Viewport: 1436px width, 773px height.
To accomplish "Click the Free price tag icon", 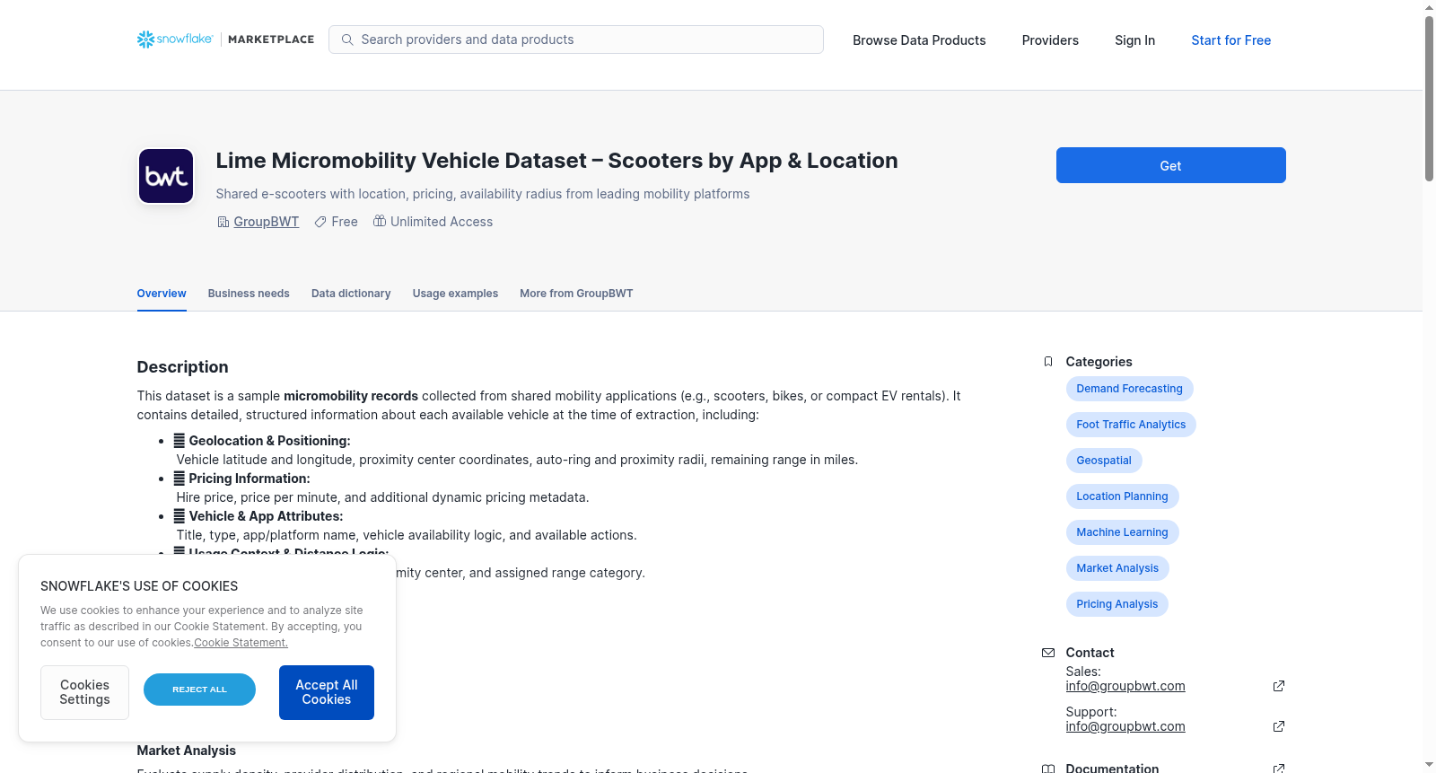I will (320, 222).
